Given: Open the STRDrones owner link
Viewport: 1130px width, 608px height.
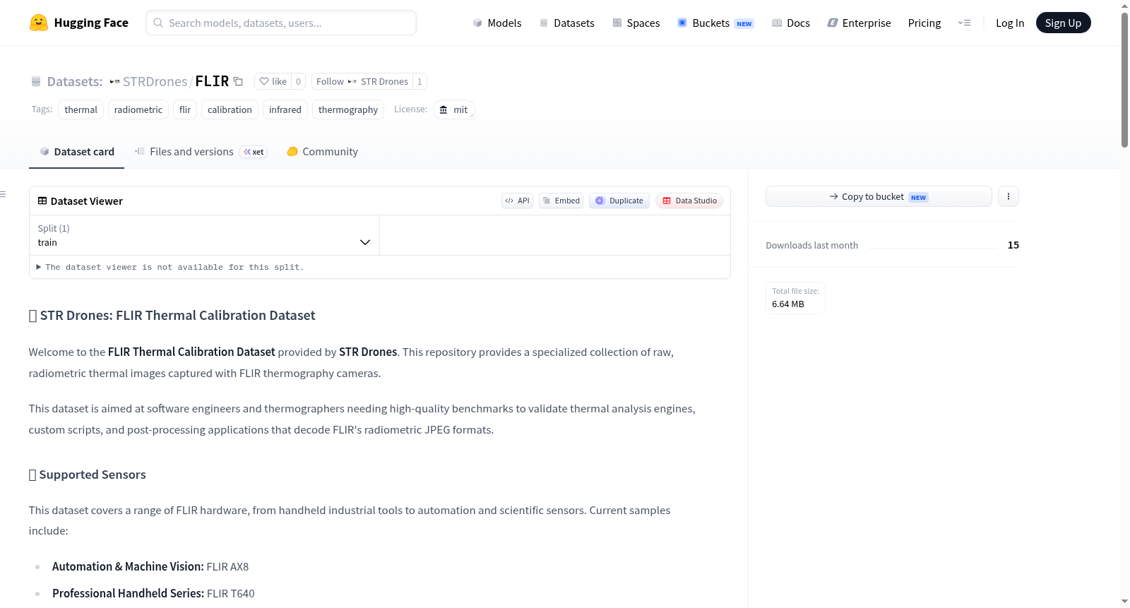Looking at the screenshot, I should [x=155, y=81].
